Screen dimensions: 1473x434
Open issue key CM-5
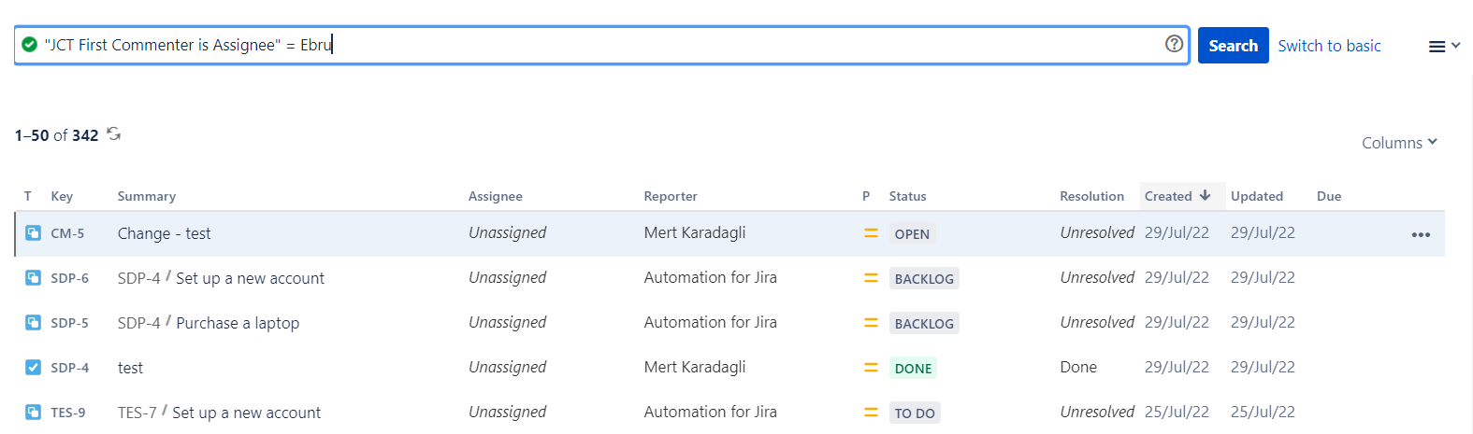pos(67,233)
